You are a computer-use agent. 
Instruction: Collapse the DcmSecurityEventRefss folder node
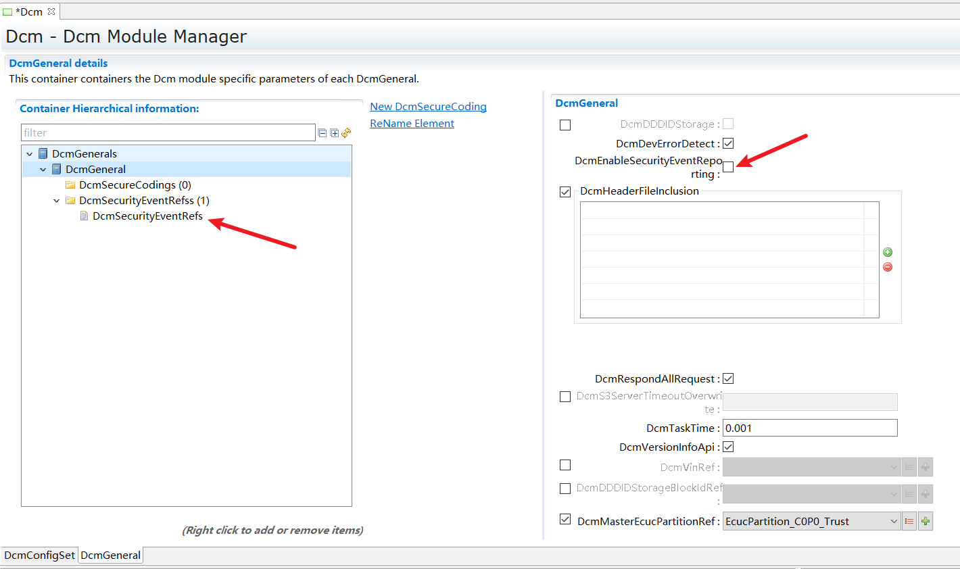tap(57, 201)
